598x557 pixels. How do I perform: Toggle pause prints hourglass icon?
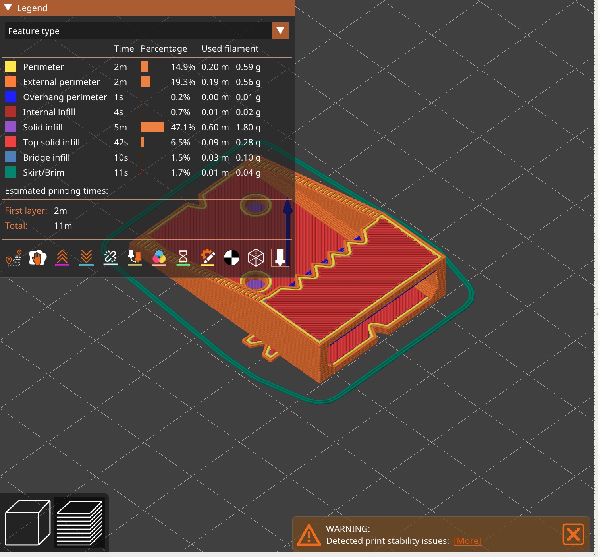pyautogui.click(x=183, y=257)
